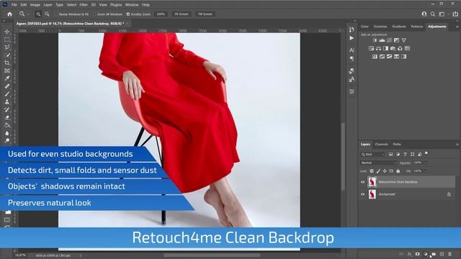Image resolution: width=461 pixels, height=259 pixels.
Task: Open the layer Kind filter dropdown
Action: point(373,154)
